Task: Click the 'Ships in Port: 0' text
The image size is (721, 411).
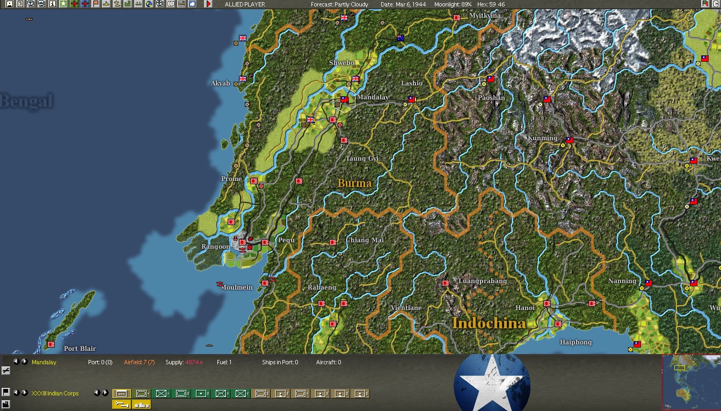Action: click(280, 362)
